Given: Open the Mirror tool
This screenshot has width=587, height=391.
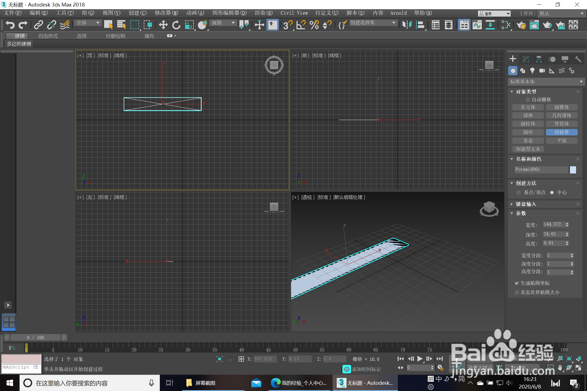Looking at the screenshot, I should pos(407,25).
